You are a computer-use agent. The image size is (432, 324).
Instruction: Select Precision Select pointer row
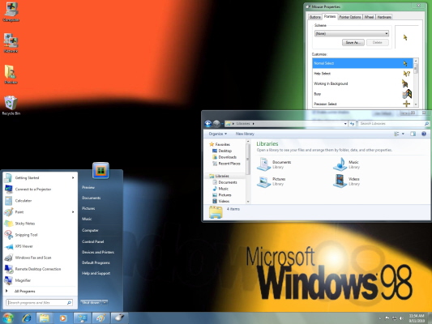(x=362, y=104)
